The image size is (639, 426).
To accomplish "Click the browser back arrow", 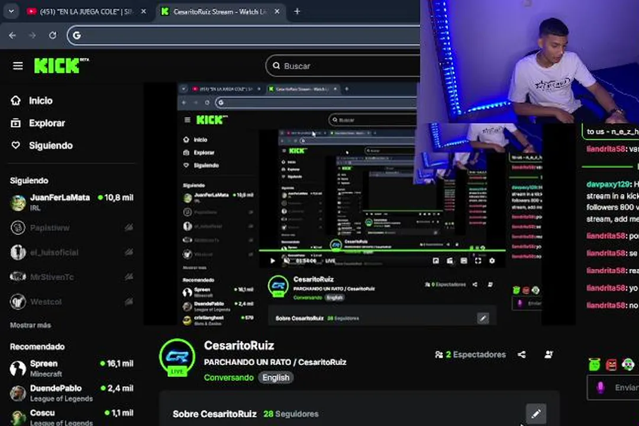I will (12, 35).
